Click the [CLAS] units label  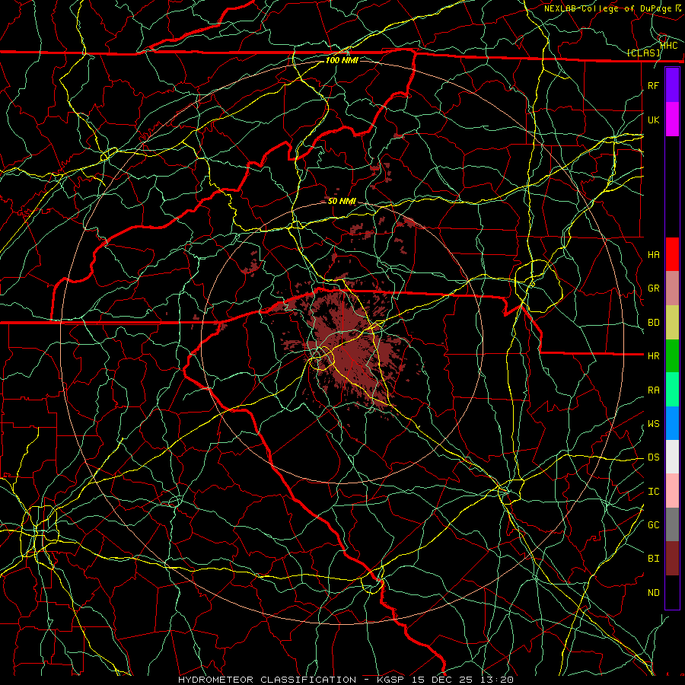643,53
